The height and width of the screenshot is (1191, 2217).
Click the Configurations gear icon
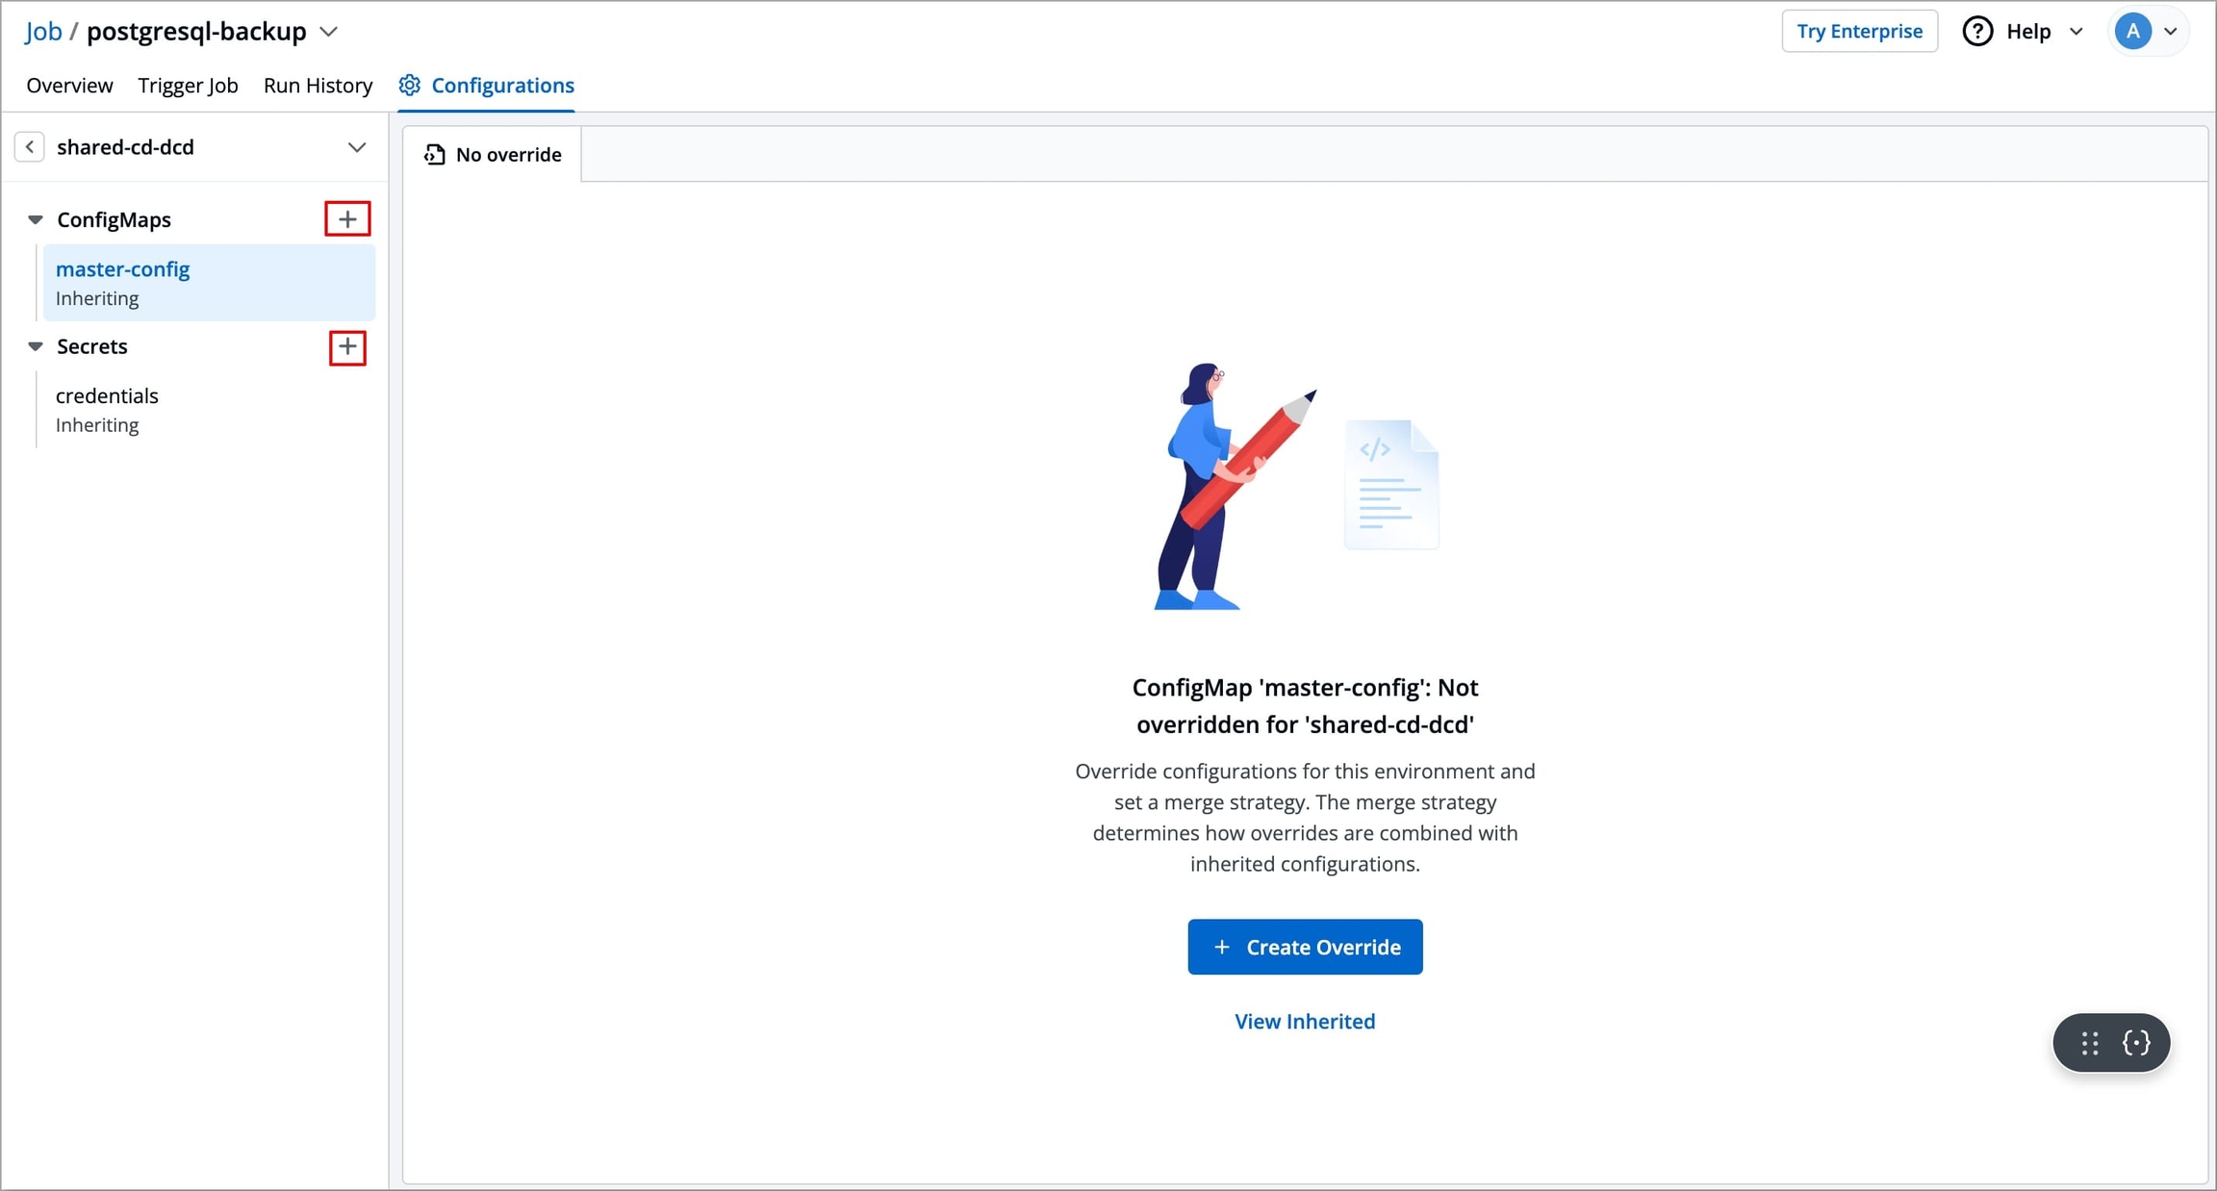[410, 86]
